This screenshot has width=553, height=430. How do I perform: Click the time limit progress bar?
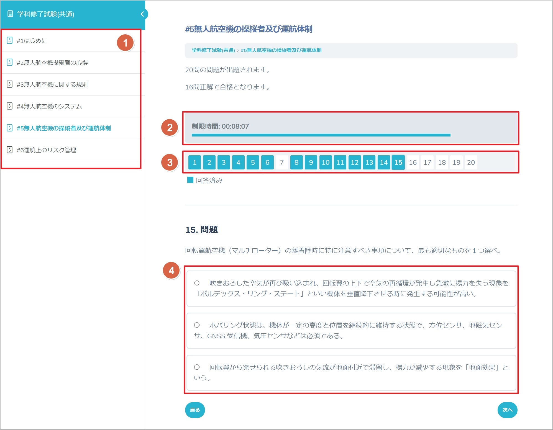[321, 135]
